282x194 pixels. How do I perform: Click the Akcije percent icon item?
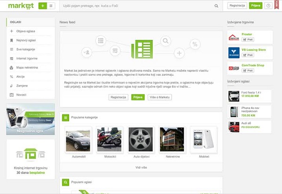tap(31, 77)
